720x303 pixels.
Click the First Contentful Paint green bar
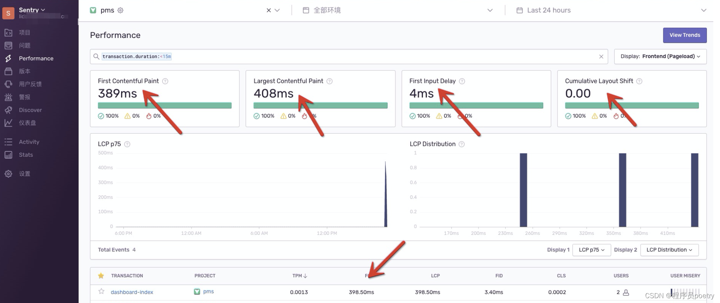point(165,105)
